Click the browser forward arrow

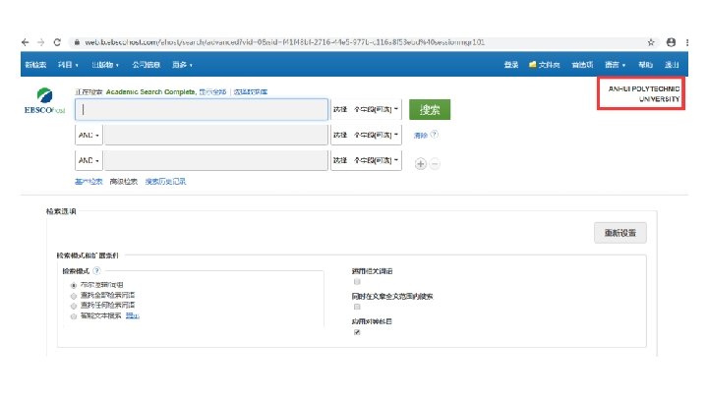tap(41, 42)
